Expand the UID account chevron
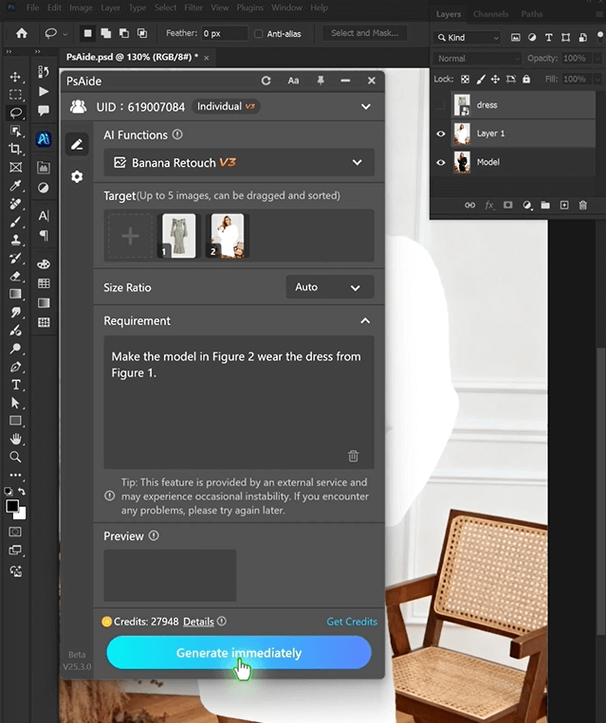This screenshot has height=723, width=606. [x=366, y=107]
